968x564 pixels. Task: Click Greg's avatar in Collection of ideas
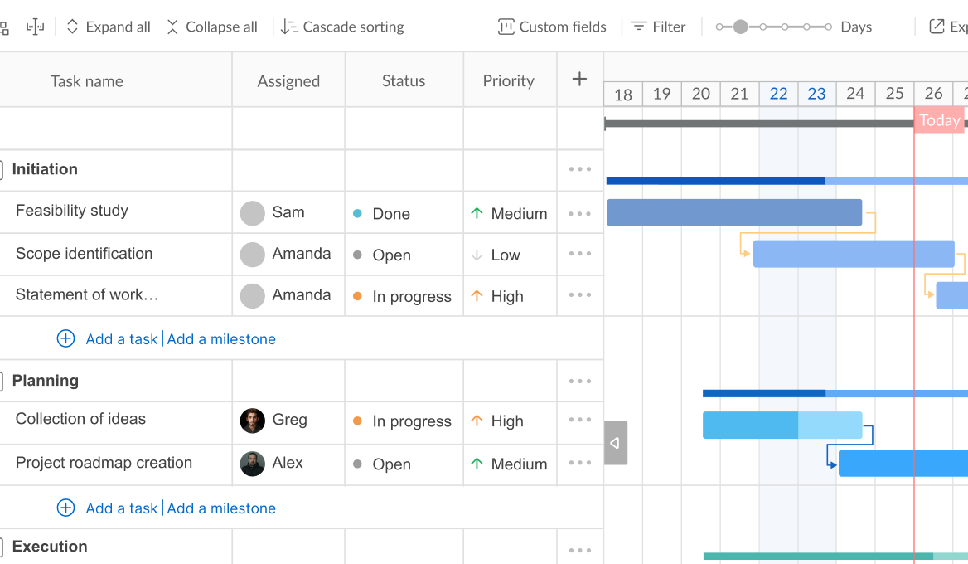tap(253, 421)
